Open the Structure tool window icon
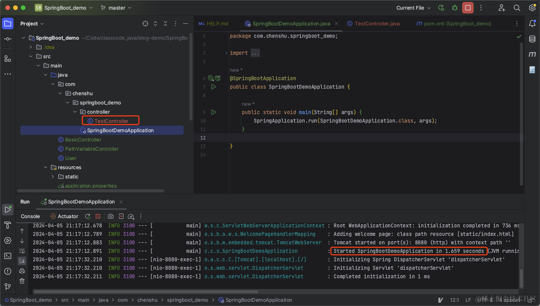The height and width of the screenshot is (306, 540). tap(8, 59)
